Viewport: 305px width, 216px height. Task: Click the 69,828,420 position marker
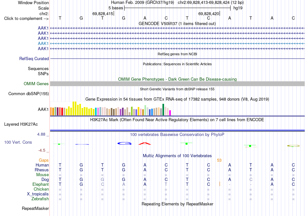pyautogui.click(x=208, y=14)
